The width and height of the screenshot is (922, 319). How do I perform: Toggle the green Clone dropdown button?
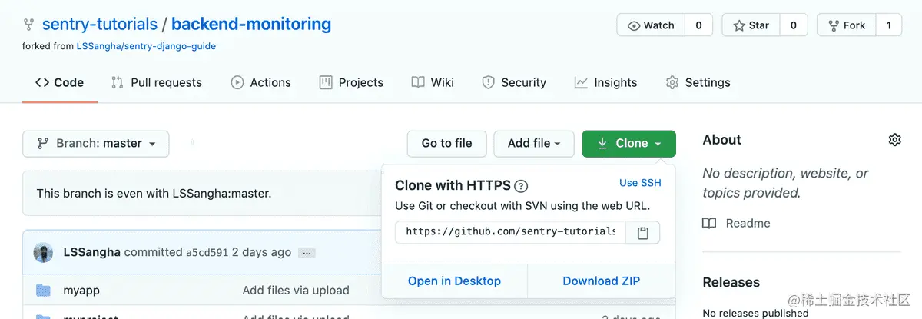(629, 144)
